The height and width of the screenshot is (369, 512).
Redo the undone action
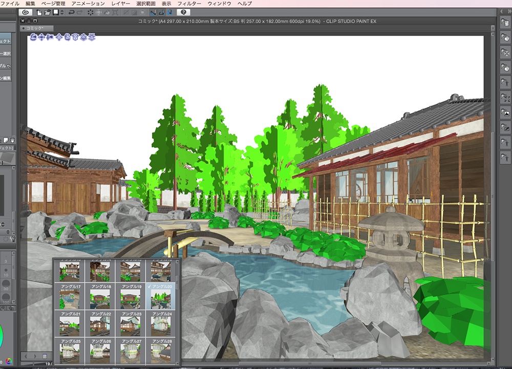(79, 12)
